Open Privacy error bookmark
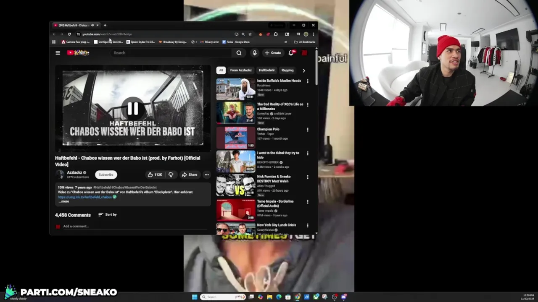 point(209,42)
